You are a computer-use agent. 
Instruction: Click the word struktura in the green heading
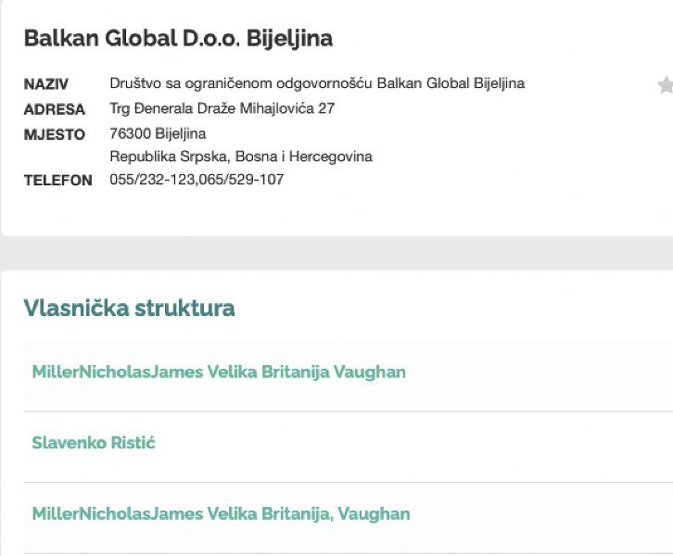pos(184,309)
